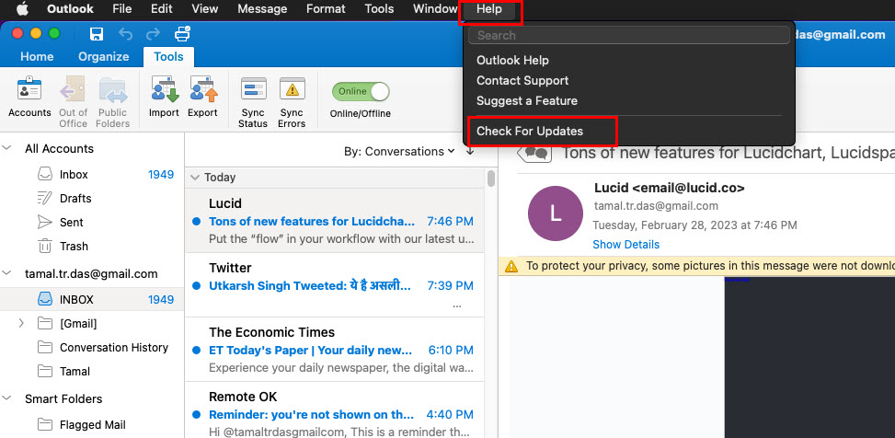
Task: Open the Tools menu in menu bar
Action: [380, 8]
